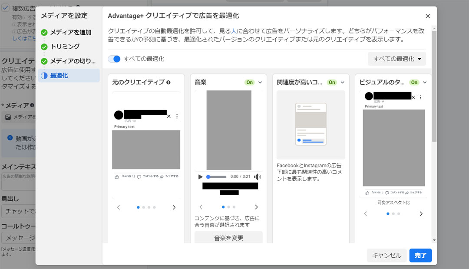Play the music preview video
The width and height of the screenshot is (469, 269).
(199, 176)
